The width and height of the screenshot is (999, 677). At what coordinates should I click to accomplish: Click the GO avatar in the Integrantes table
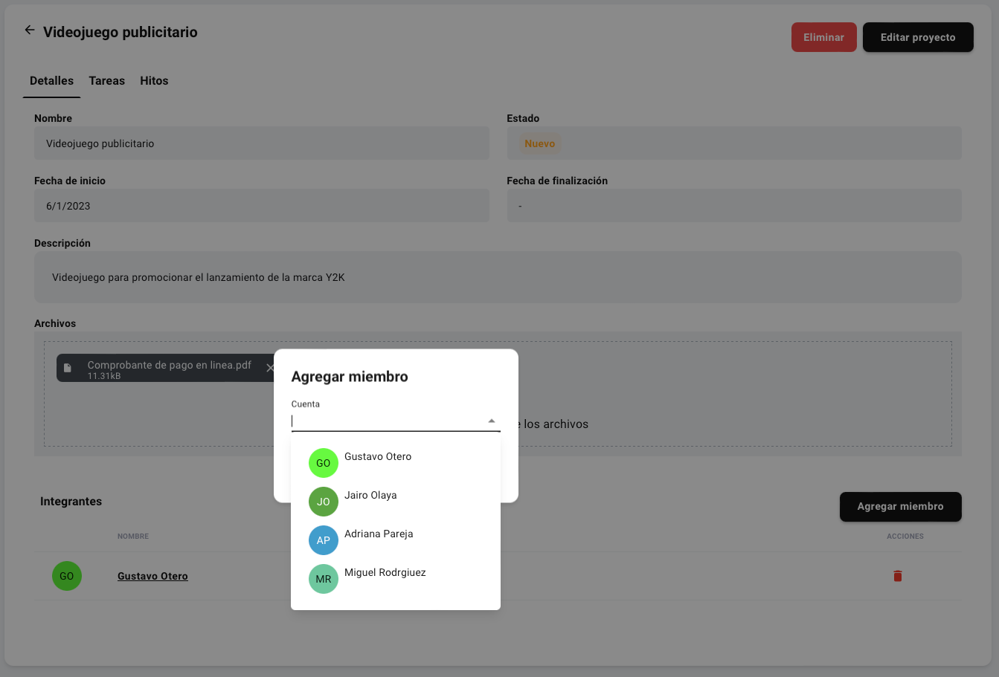coord(67,576)
